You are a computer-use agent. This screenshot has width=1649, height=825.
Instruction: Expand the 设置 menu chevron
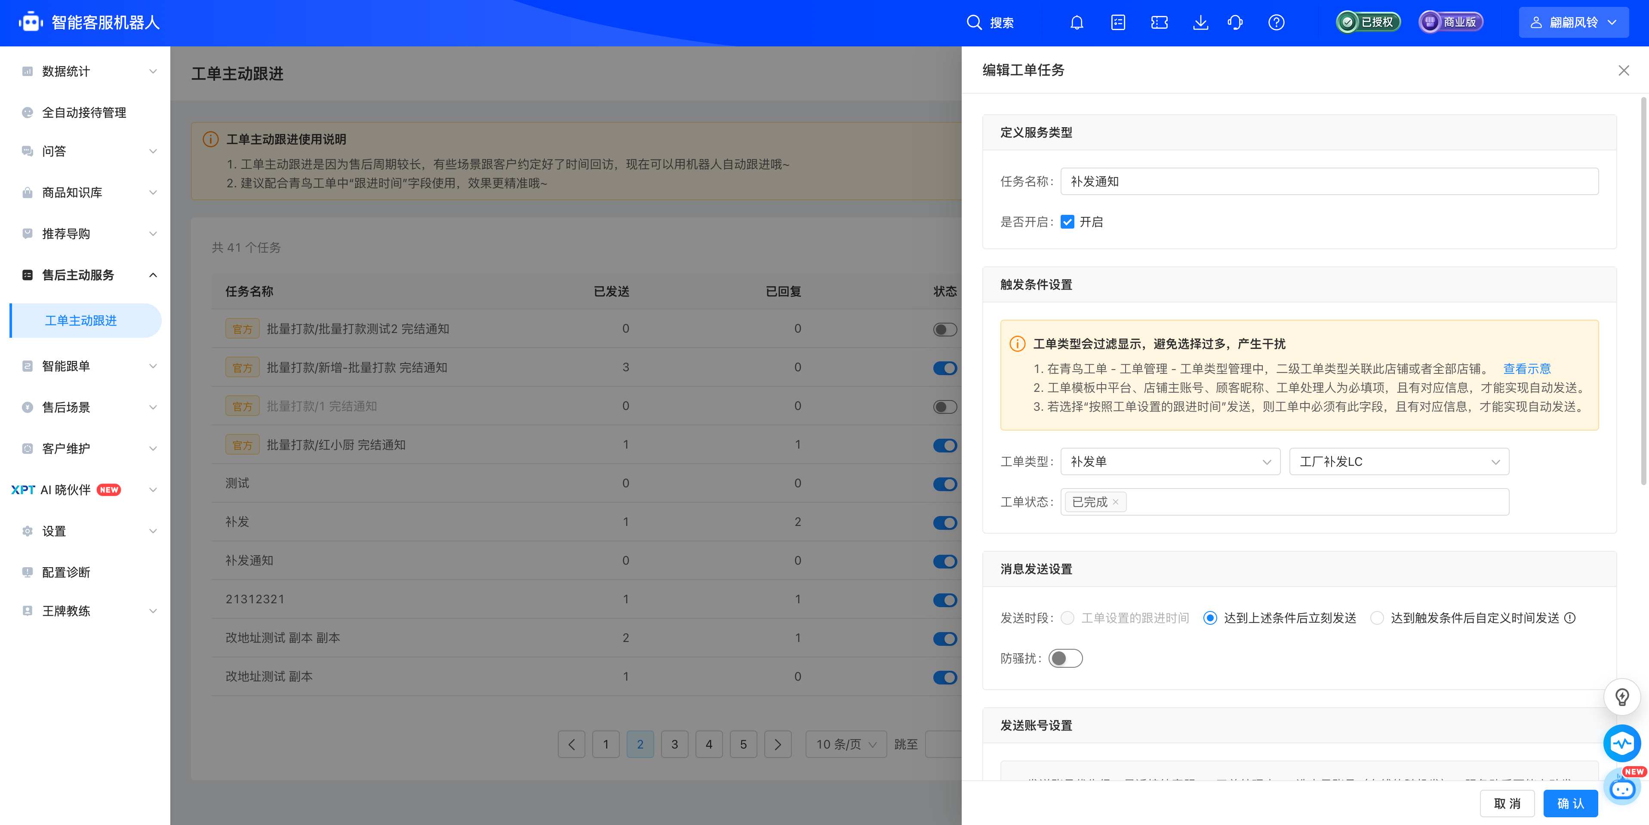[153, 531]
